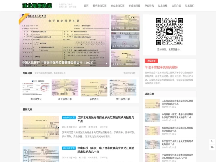Open the 联系我们 navigation item

(190, 6)
